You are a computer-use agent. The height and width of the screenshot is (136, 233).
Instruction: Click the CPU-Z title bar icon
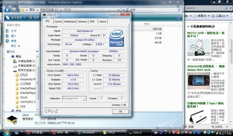44,15
